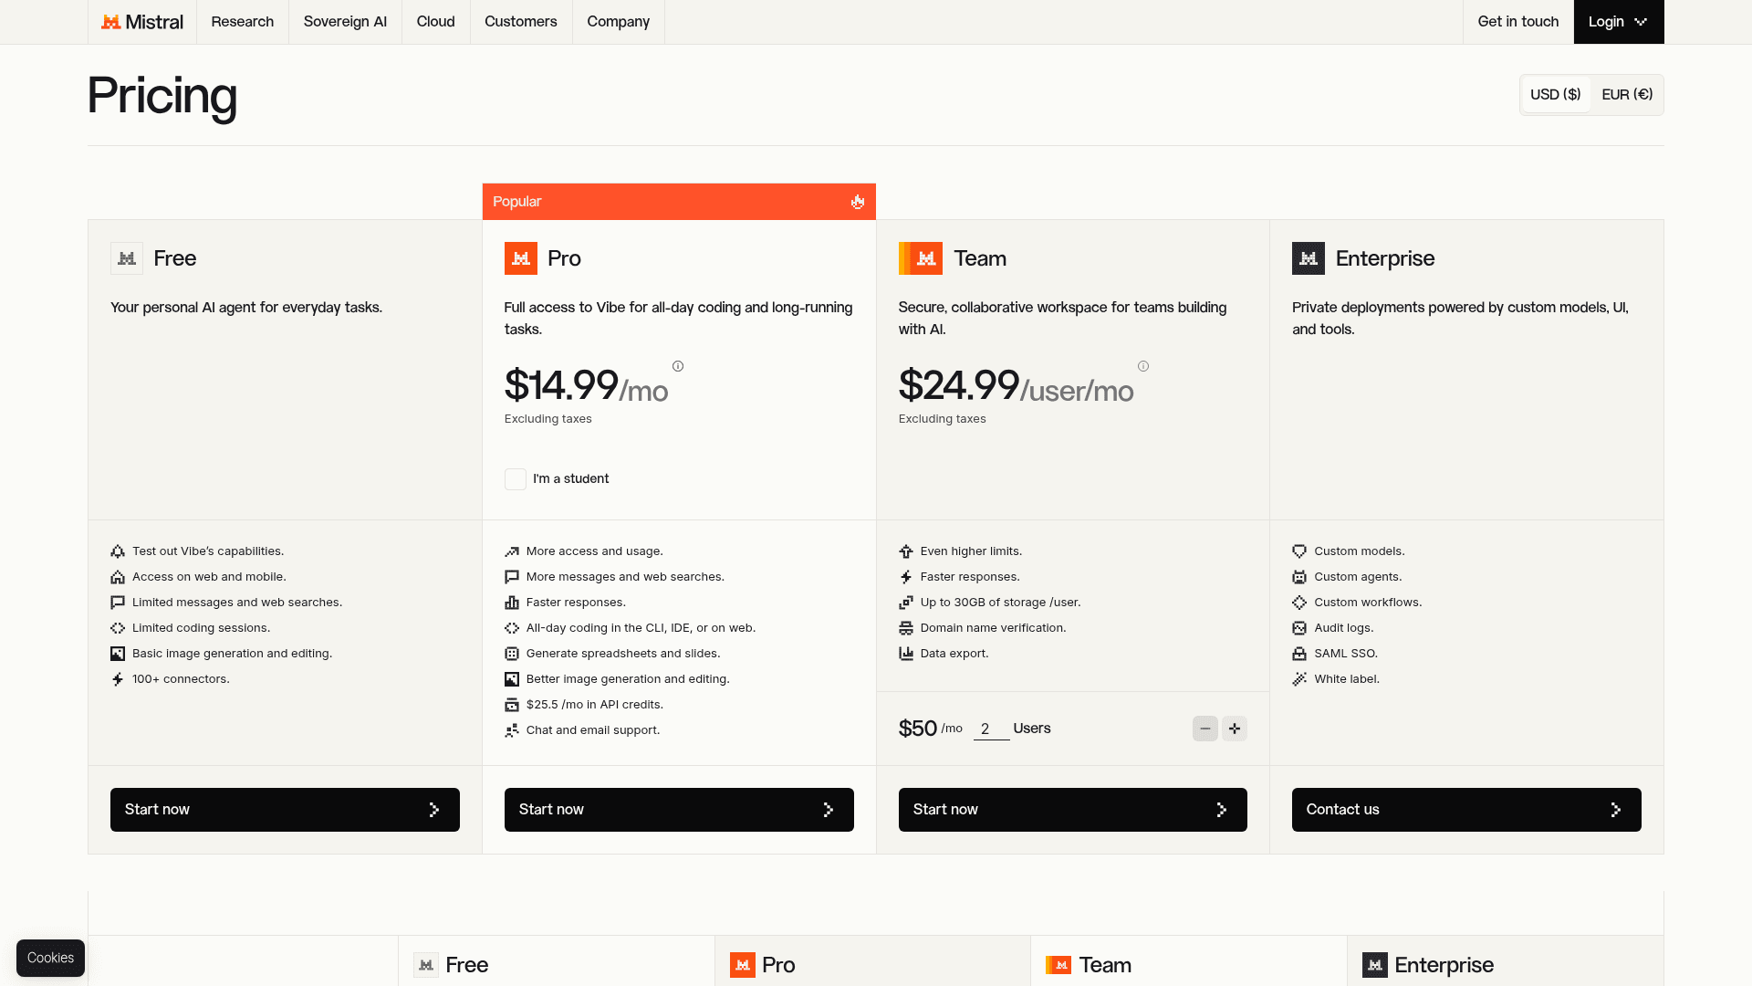Open the Sovereign AI menu
Viewport: 1752px width, 986px height.
[345, 22]
